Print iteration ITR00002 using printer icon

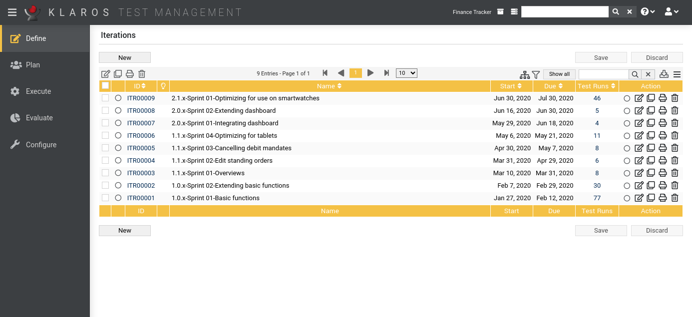coord(663,186)
